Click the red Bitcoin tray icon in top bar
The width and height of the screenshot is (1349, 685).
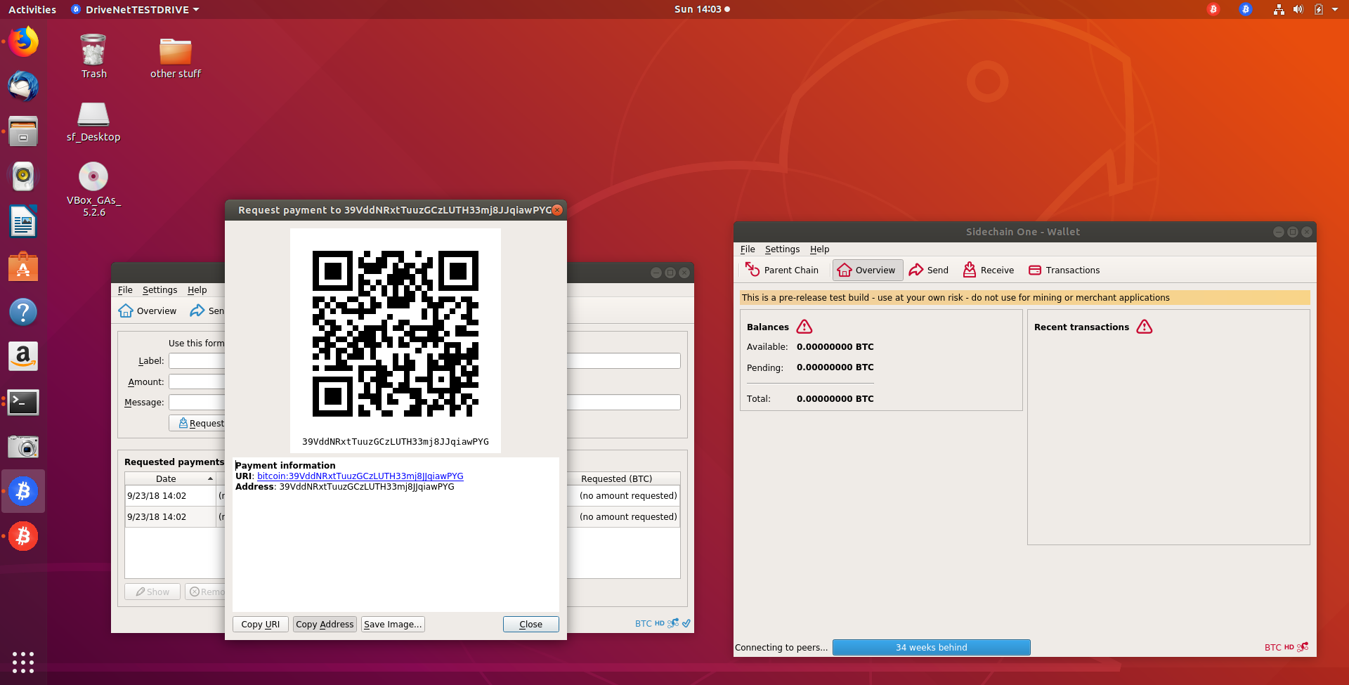pyautogui.click(x=1213, y=9)
